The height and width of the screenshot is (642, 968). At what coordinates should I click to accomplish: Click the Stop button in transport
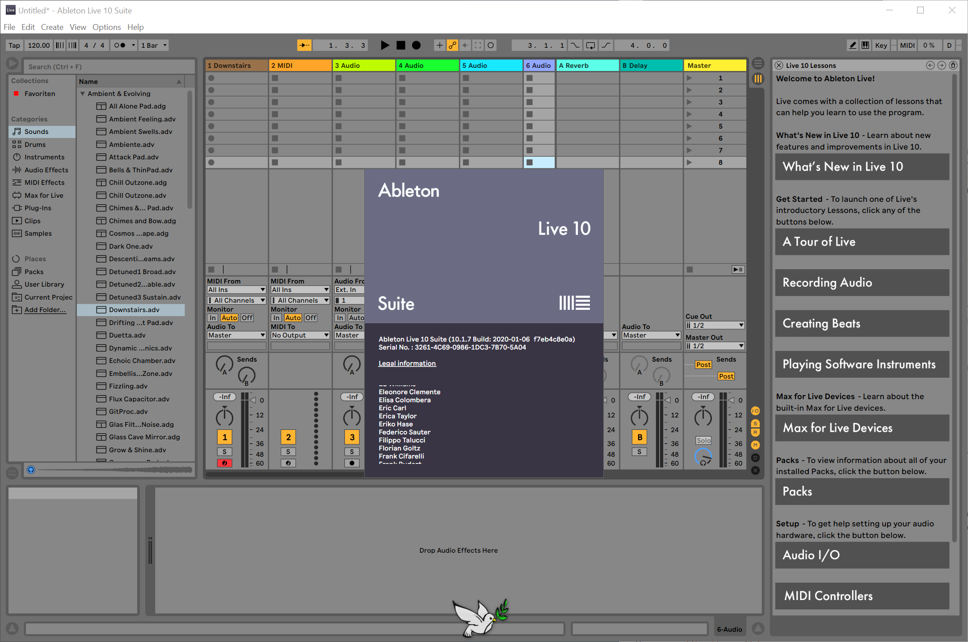pos(401,45)
